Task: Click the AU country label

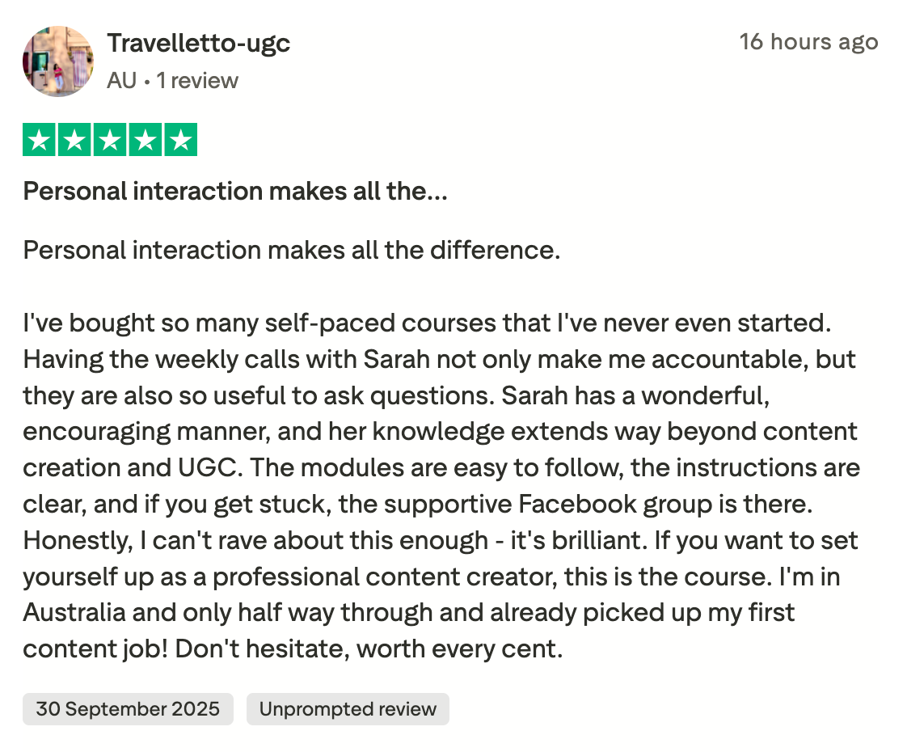Action: point(121,80)
